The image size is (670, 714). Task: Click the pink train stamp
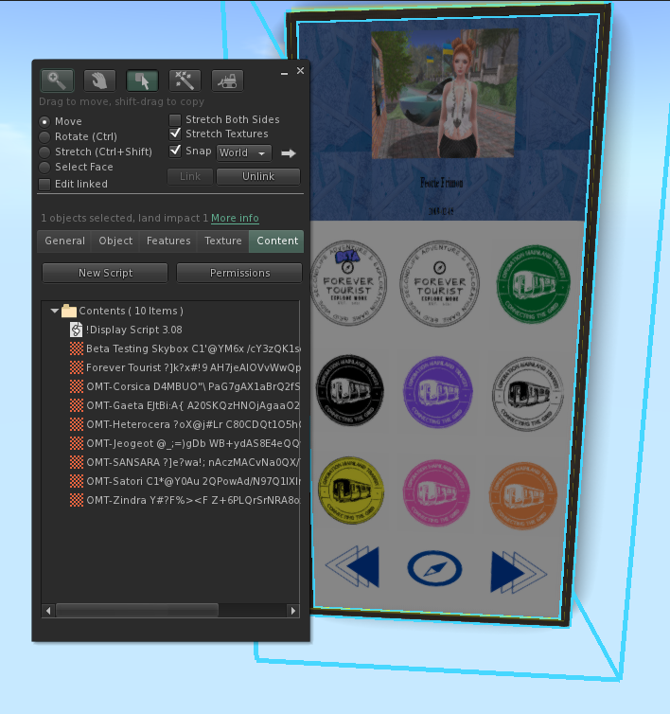[x=436, y=492]
